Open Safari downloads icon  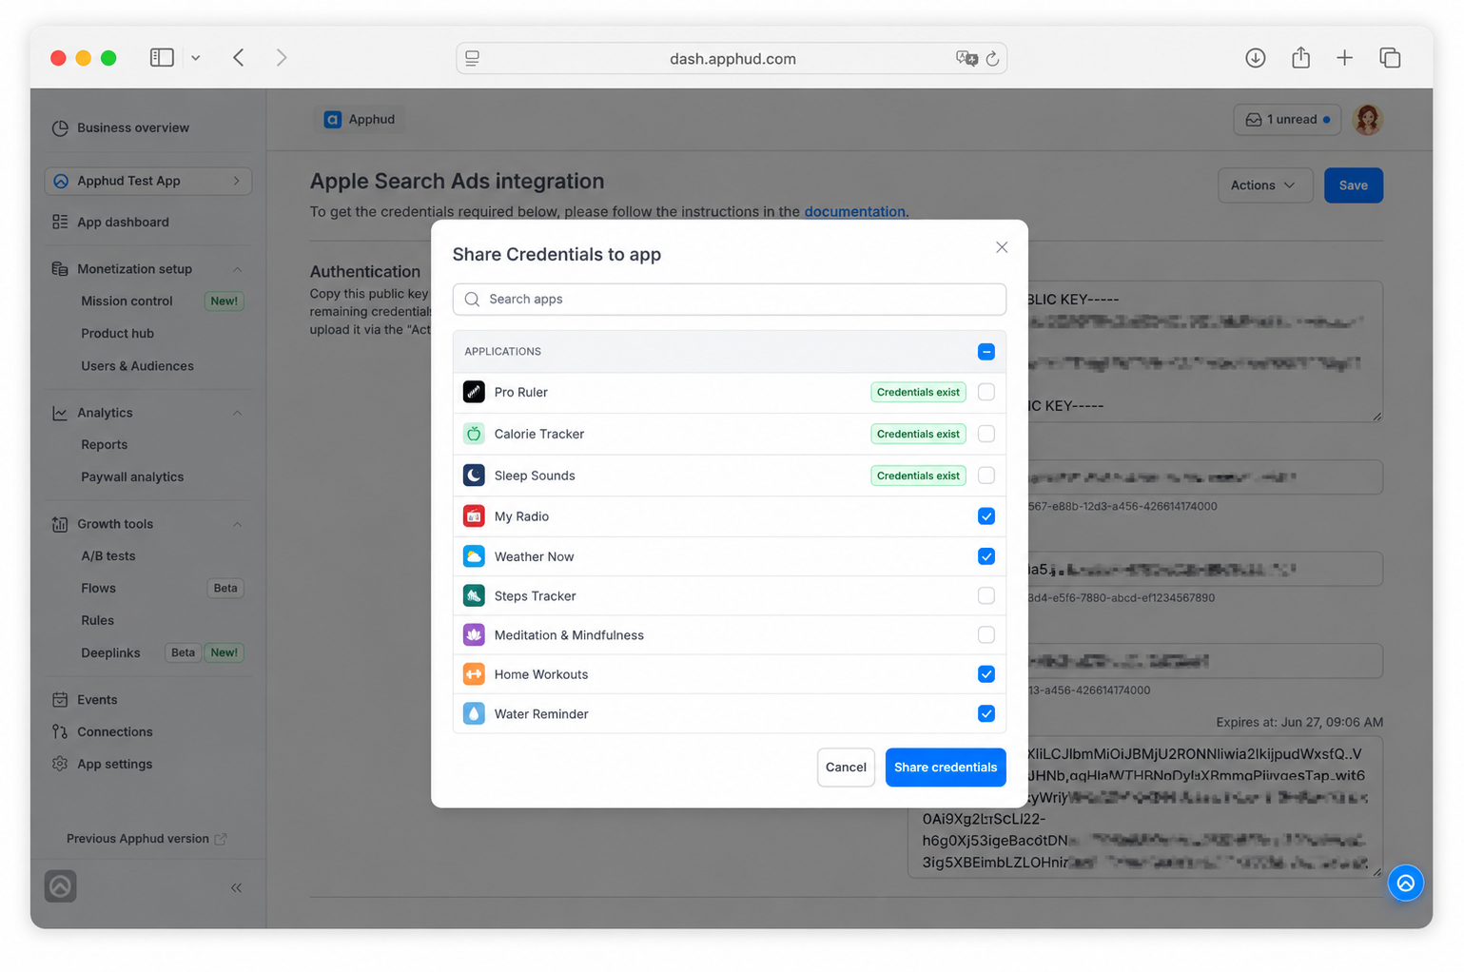(1256, 58)
